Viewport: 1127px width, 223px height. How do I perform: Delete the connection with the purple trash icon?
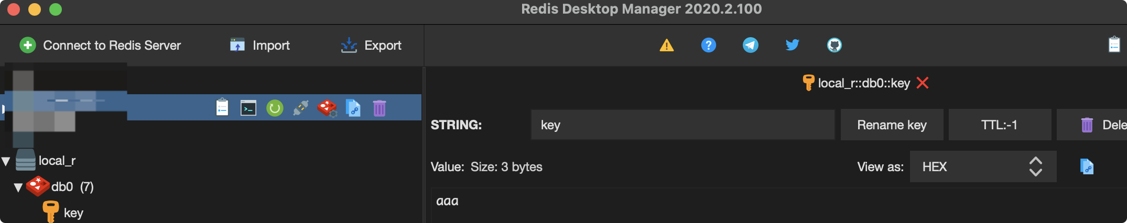(379, 108)
